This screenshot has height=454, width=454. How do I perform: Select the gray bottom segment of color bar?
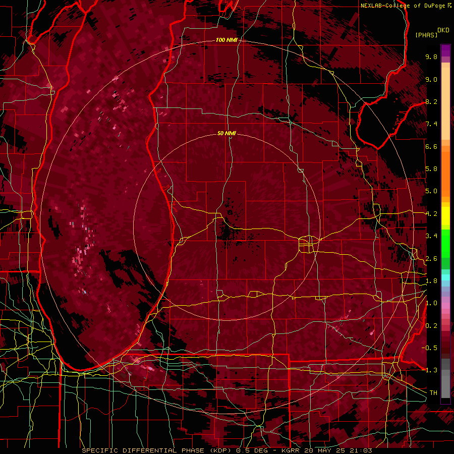(445, 378)
